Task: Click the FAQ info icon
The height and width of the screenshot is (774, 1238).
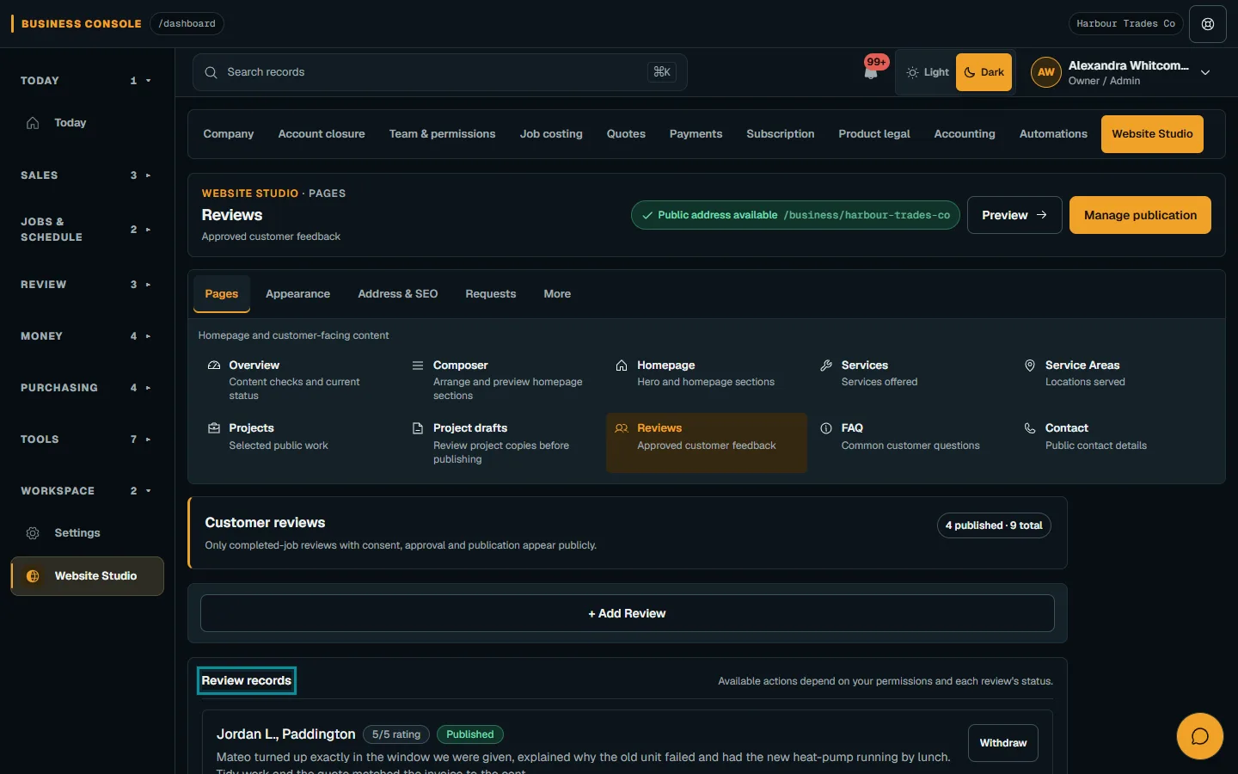Action: 826,428
